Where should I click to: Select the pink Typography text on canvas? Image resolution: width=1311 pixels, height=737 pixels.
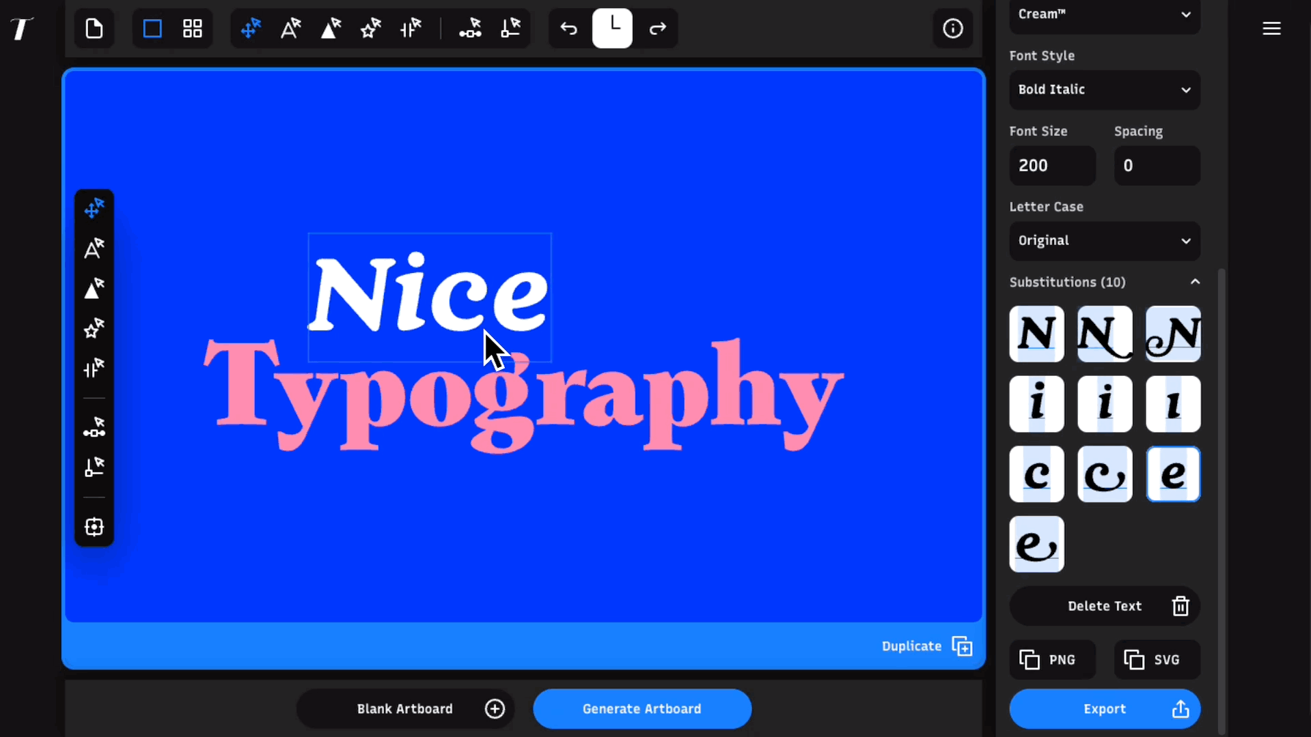pos(523,394)
